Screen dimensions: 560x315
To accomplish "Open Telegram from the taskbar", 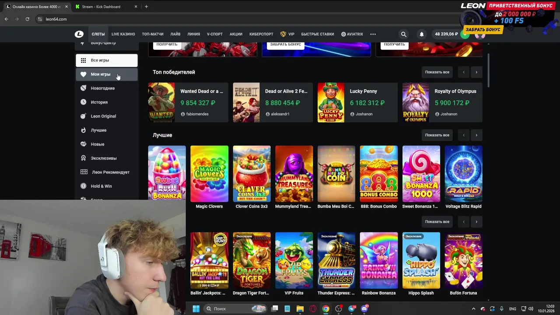I will click(x=352, y=309).
